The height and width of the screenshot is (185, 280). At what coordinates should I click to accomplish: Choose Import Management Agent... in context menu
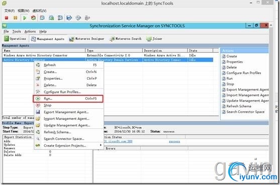(x=69, y=119)
